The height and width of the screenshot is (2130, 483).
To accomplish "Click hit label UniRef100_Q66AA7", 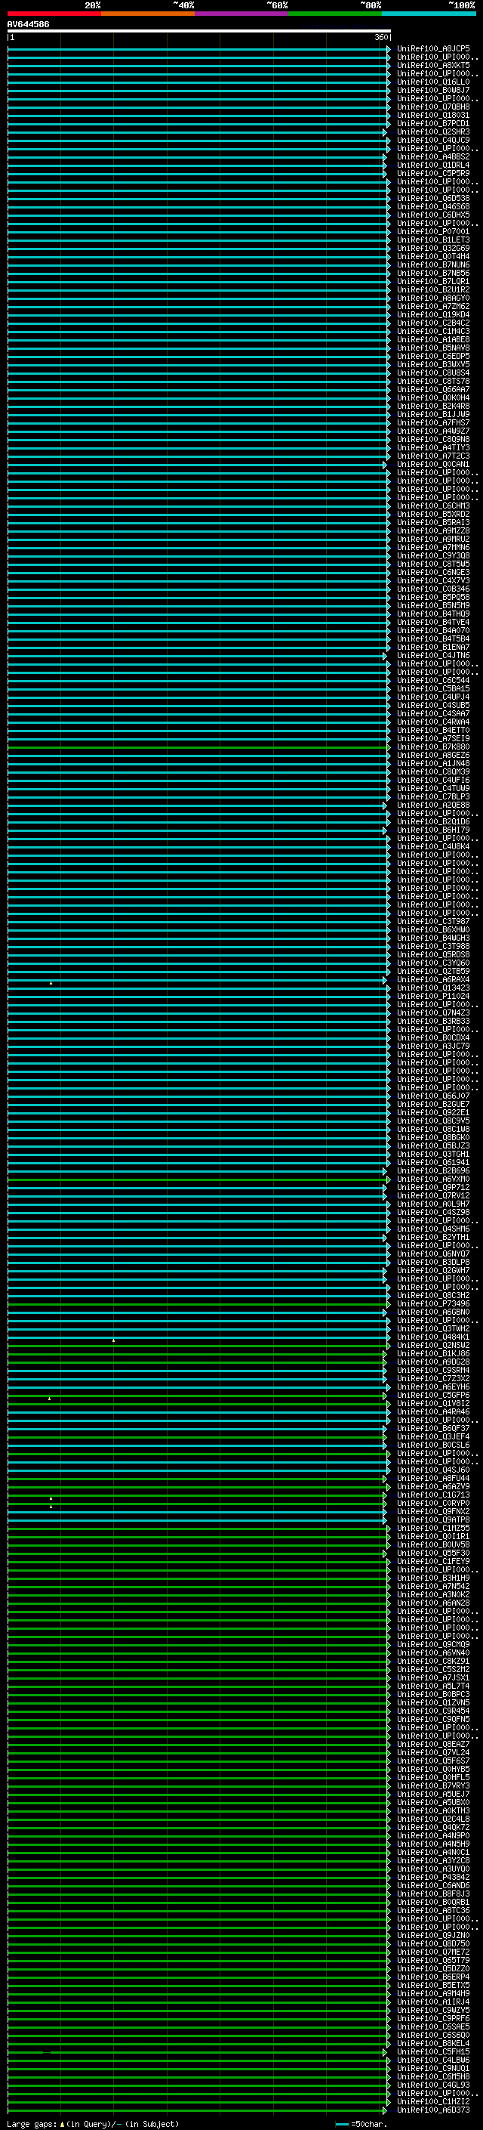I will (x=433, y=389).
